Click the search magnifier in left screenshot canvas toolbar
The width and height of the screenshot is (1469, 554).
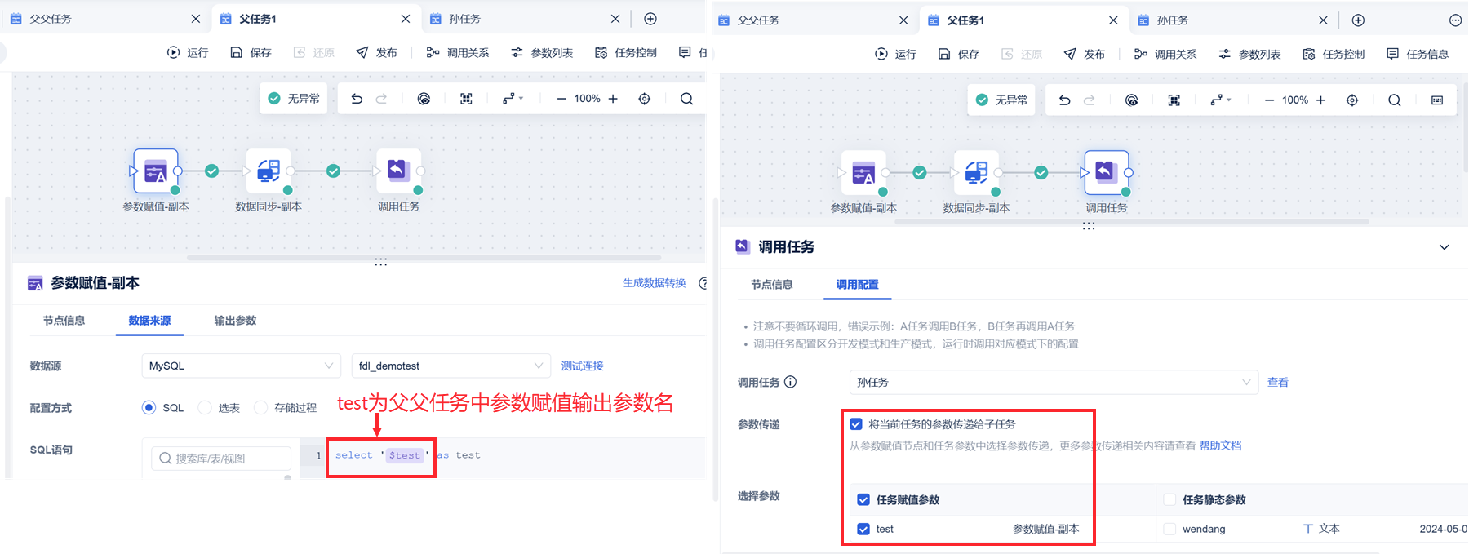click(687, 99)
